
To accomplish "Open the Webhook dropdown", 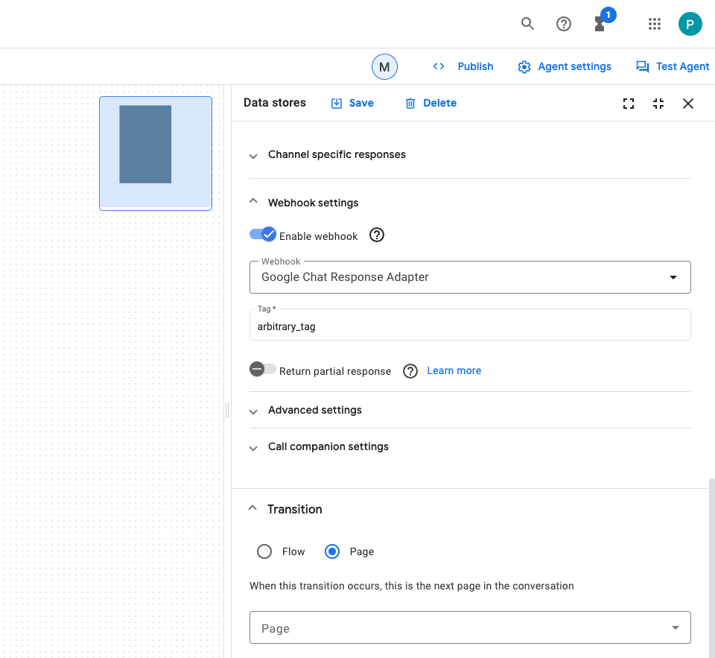I will 470,277.
